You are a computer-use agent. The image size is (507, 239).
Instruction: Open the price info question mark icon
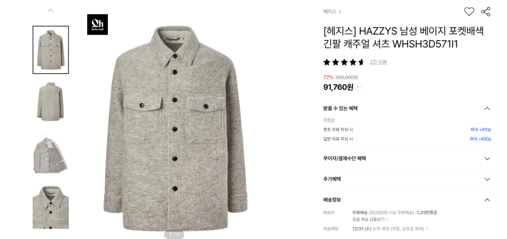(358, 87)
